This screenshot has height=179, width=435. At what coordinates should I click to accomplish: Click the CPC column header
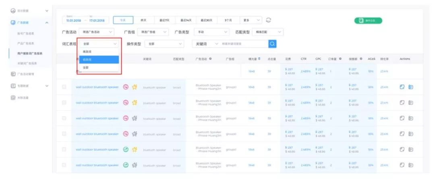click(x=318, y=59)
